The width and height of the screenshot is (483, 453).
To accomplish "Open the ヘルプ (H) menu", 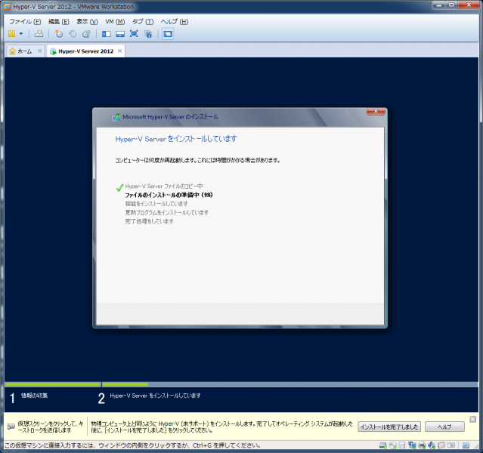I will (x=175, y=22).
